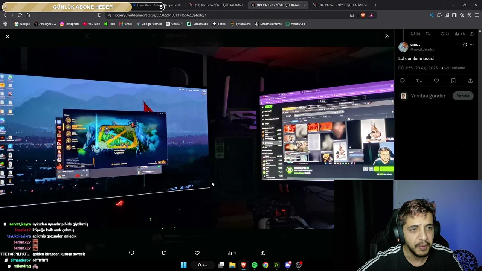
Task: Open the Grok icon next to umut
Action: (x=465, y=44)
